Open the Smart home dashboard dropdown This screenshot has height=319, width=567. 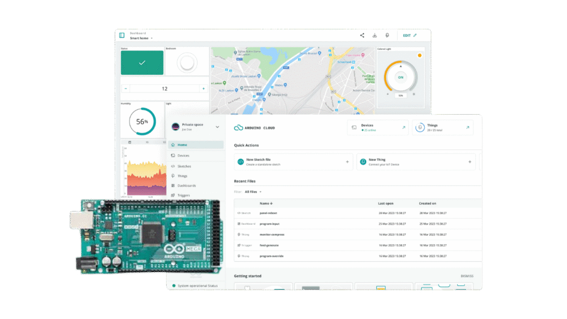tap(141, 38)
